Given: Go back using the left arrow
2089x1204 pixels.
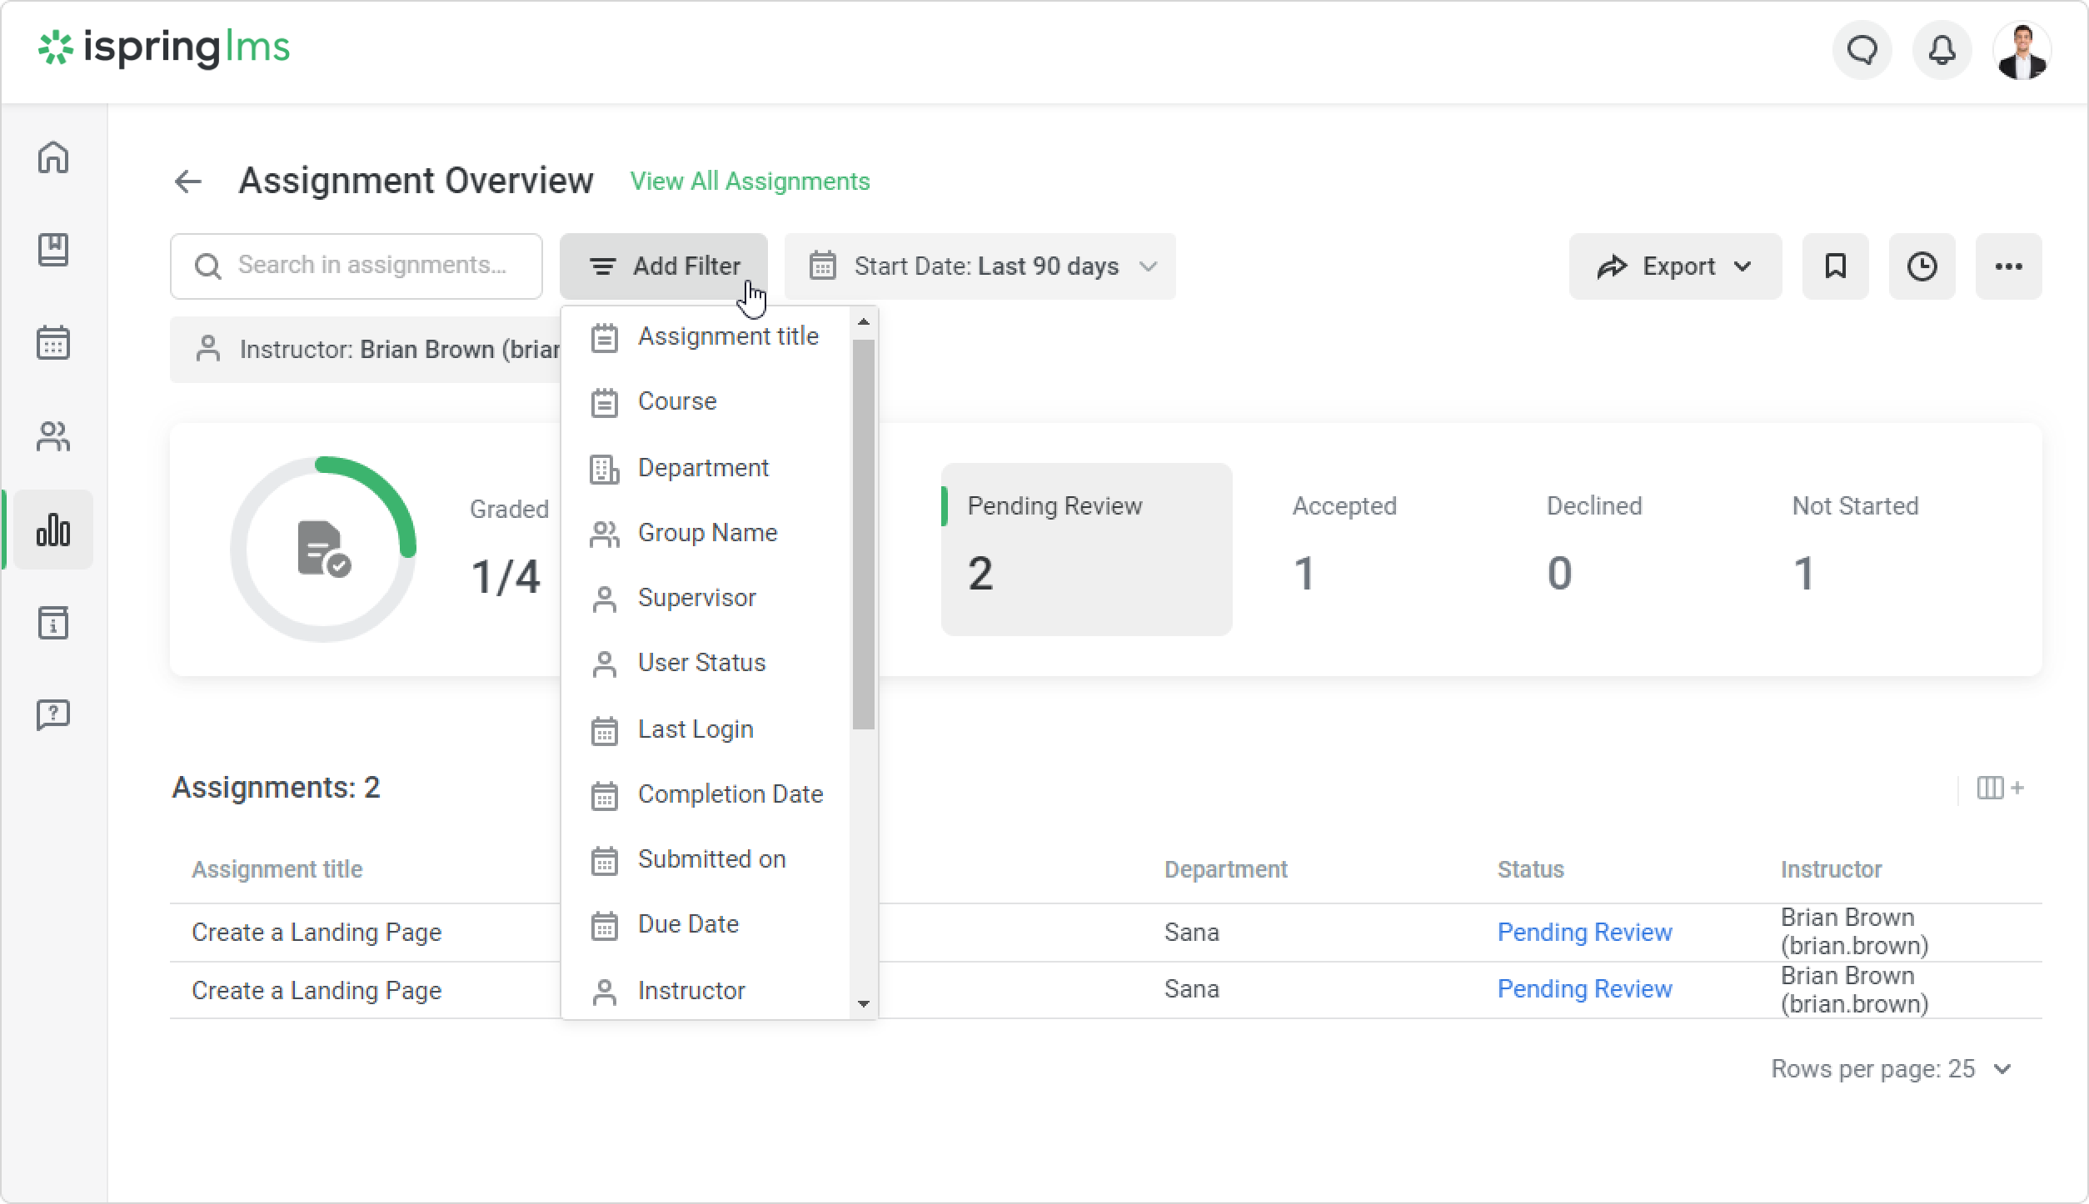Looking at the screenshot, I should [x=188, y=182].
